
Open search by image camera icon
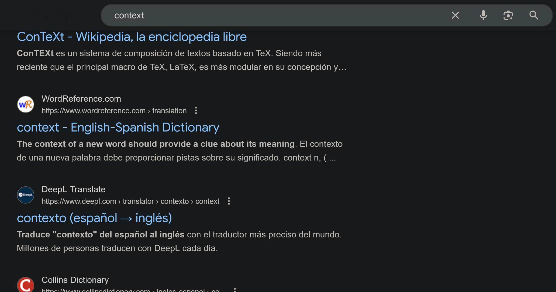[x=508, y=15]
